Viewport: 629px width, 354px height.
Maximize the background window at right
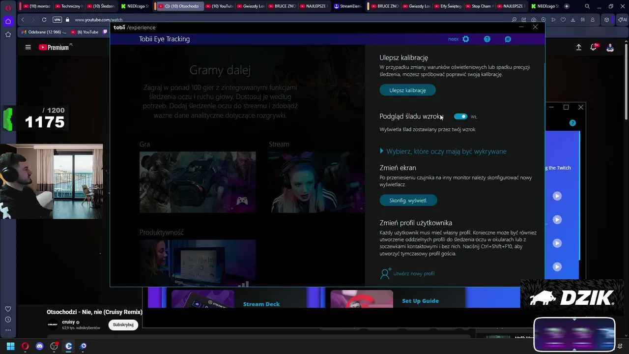pyautogui.click(x=566, y=107)
